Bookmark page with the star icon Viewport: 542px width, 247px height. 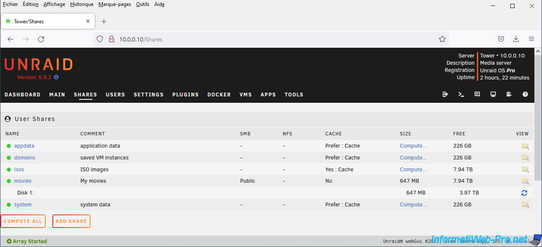[x=442, y=39]
